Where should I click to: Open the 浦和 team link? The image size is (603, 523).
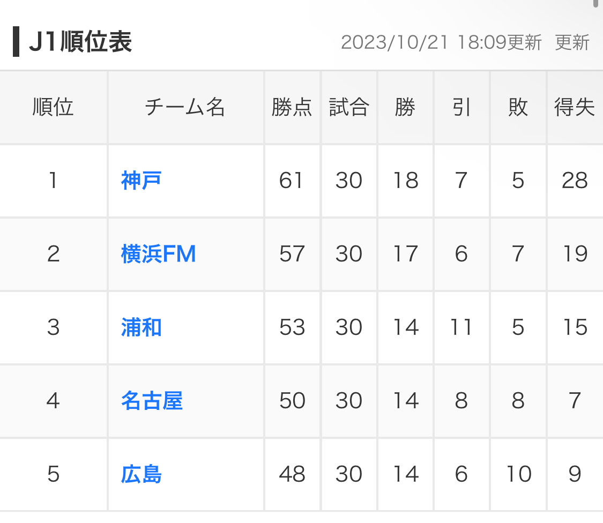pyautogui.click(x=141, y=327)
